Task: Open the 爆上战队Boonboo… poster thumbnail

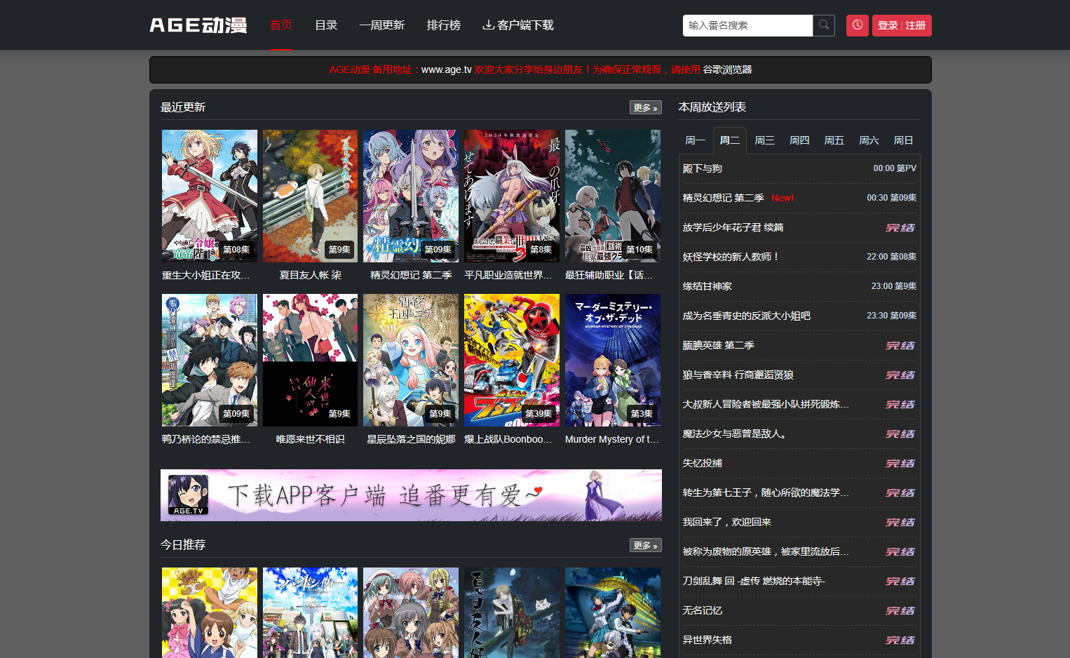Action: click(x=512, y=360)
